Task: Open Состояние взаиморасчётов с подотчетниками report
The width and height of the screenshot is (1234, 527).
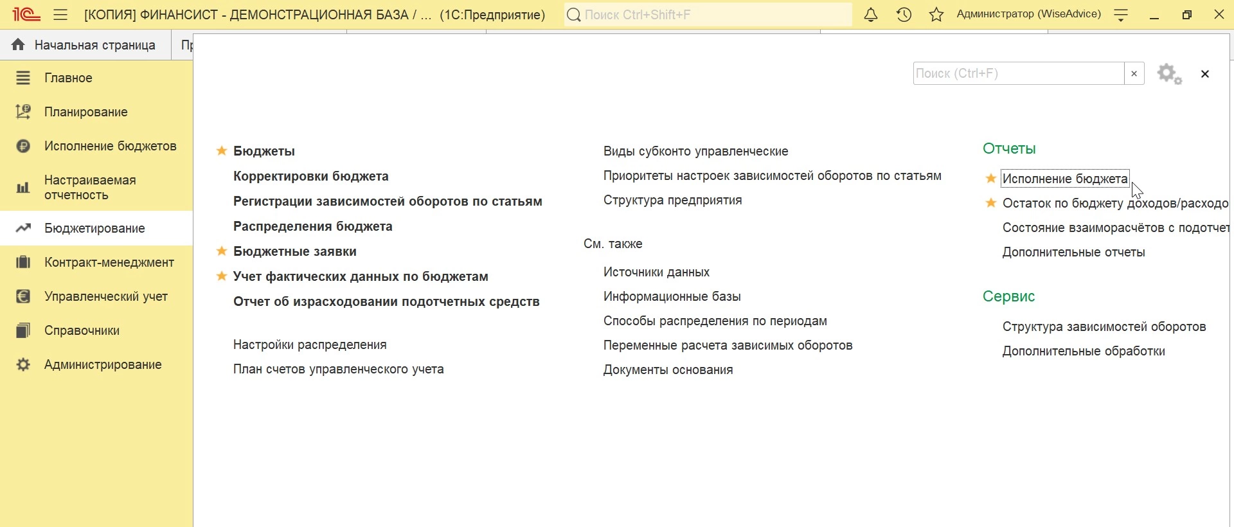Action: pyautogui.click(x=1116, y=228)
